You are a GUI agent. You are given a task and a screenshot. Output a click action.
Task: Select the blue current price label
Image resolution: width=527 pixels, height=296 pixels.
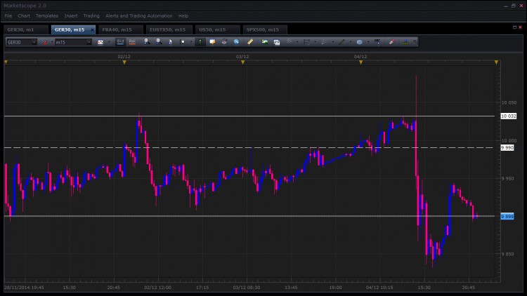[x=507, y=217]
